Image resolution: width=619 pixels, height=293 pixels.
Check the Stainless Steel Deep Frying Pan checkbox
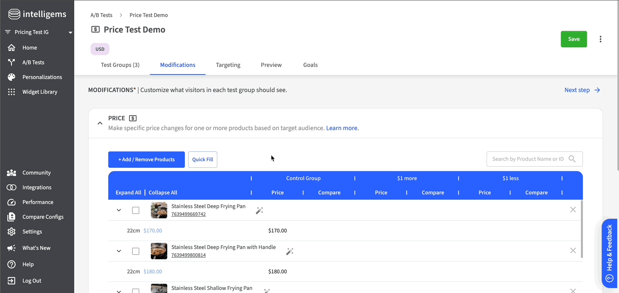[x=136, y=210]
